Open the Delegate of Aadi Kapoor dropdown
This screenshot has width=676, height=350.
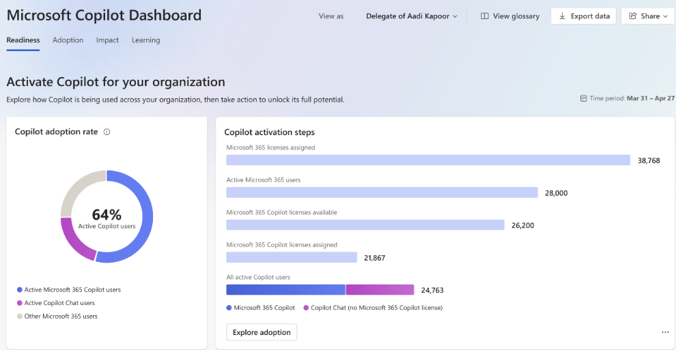pos(411,16)
